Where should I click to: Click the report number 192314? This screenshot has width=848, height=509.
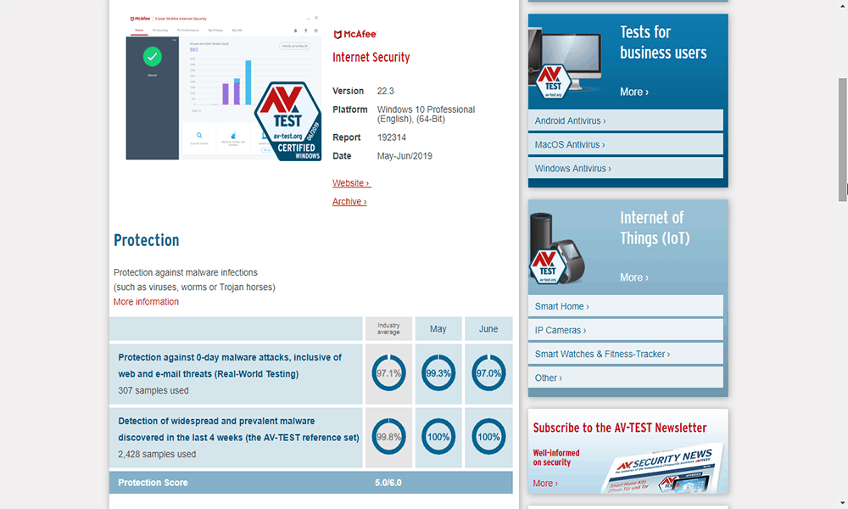(392, 137)
